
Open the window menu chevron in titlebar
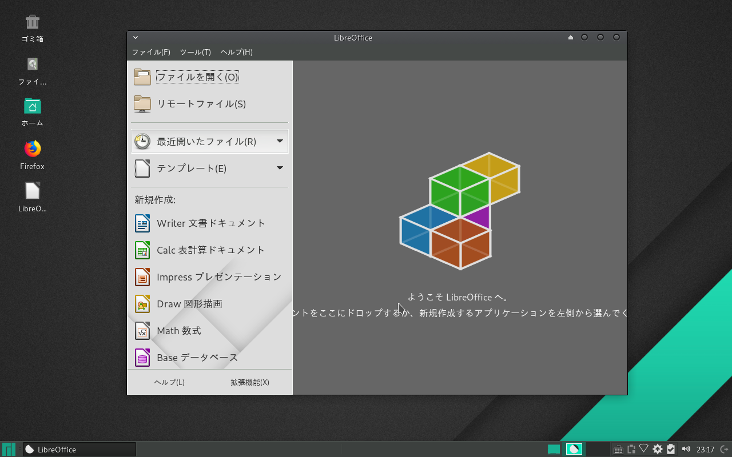point(136,38)
